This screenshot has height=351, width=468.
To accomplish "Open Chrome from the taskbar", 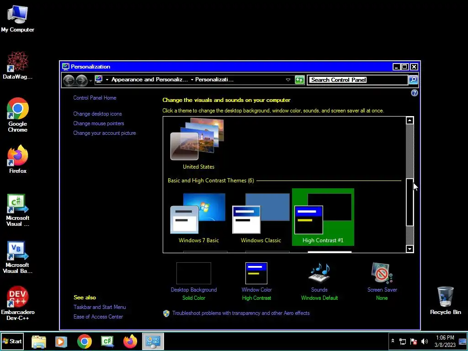I will pyautogui.click(x=85, y=341).
